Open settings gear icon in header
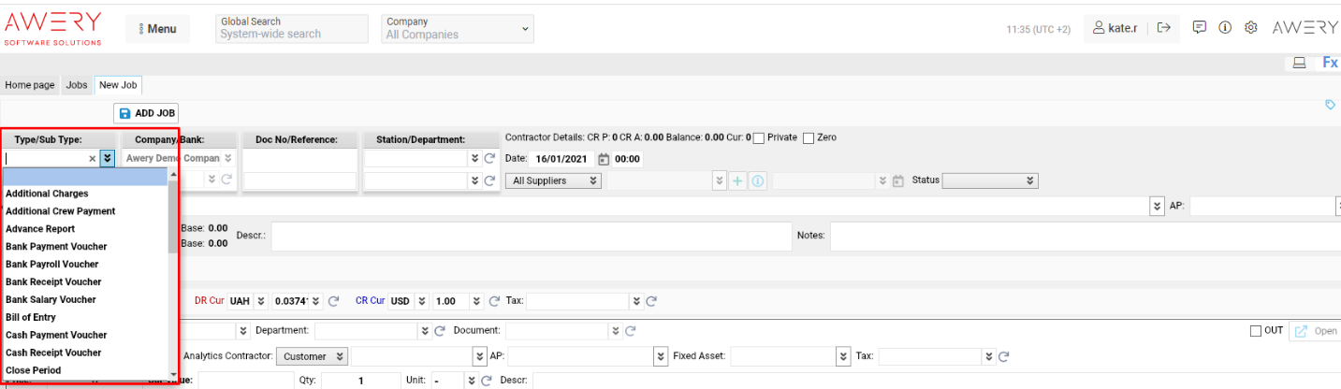 point(1250,28)
